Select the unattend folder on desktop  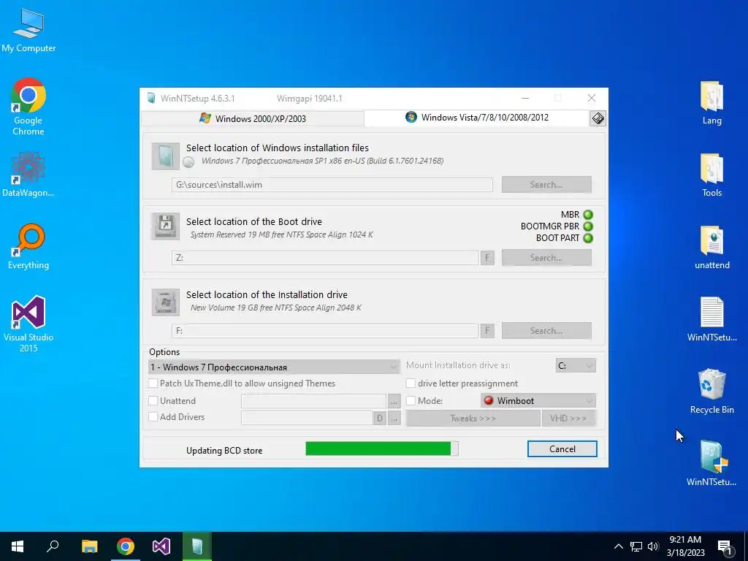click(x=711, y=247)
